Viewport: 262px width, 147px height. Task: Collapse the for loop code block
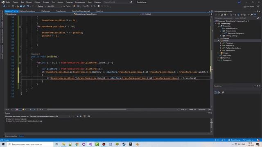[20, 63]
